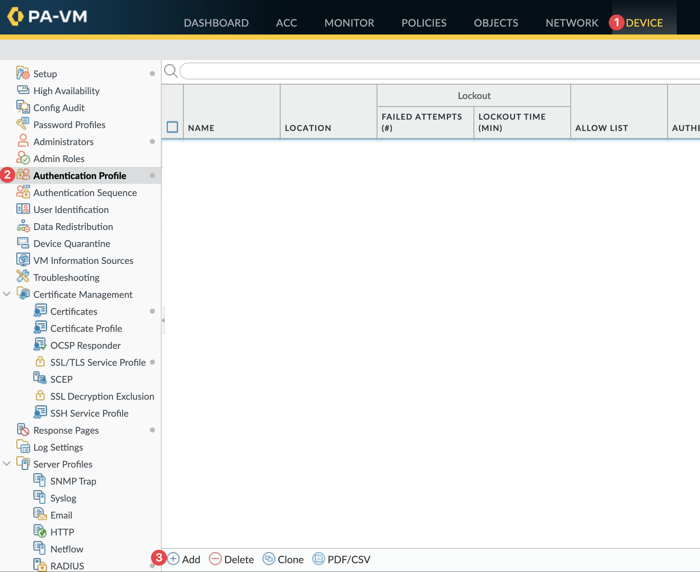Tick the select-all checkbox in the table header
This screenshot has height=572, width=700.
tap(172, 127)
